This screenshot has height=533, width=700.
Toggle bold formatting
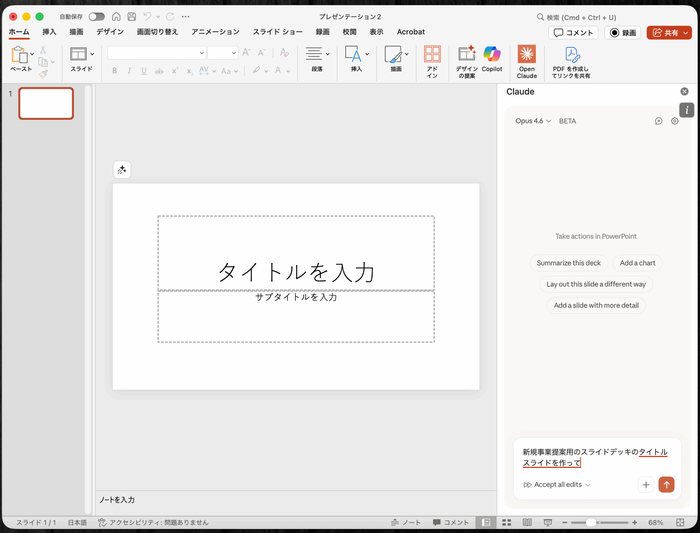coord(114,71)
